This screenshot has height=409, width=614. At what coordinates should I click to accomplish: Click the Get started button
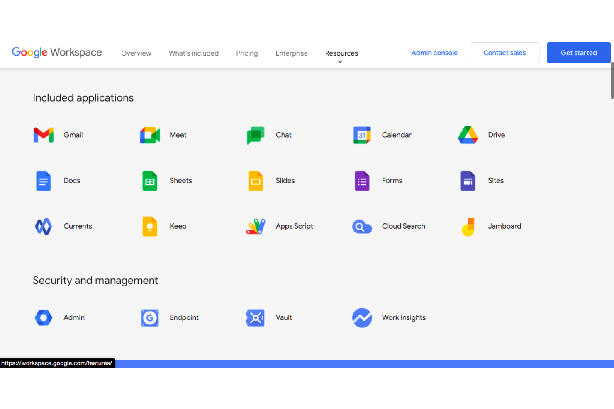[578, 53]
